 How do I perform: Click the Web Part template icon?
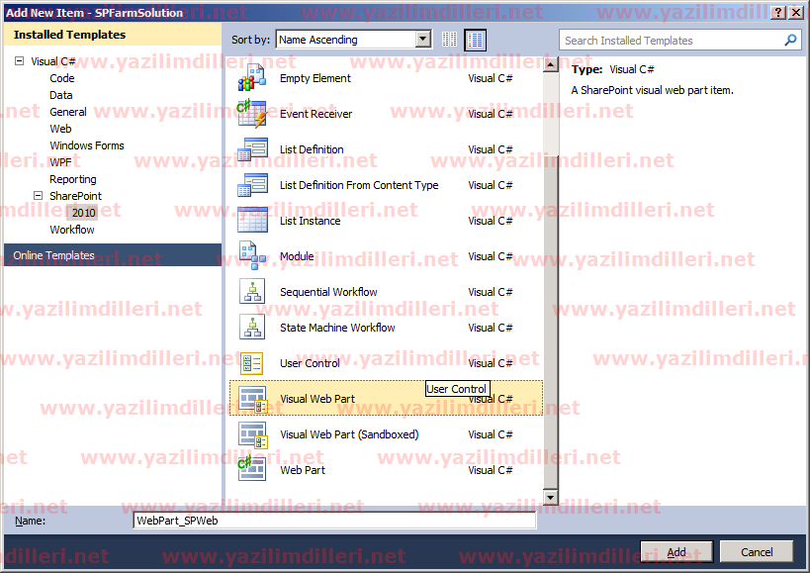(252, 469)
